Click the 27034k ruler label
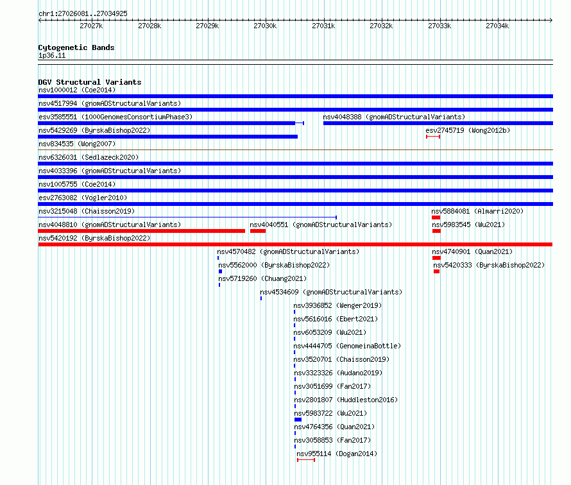This screenshot has width=571, height=485. pos(497,26)
